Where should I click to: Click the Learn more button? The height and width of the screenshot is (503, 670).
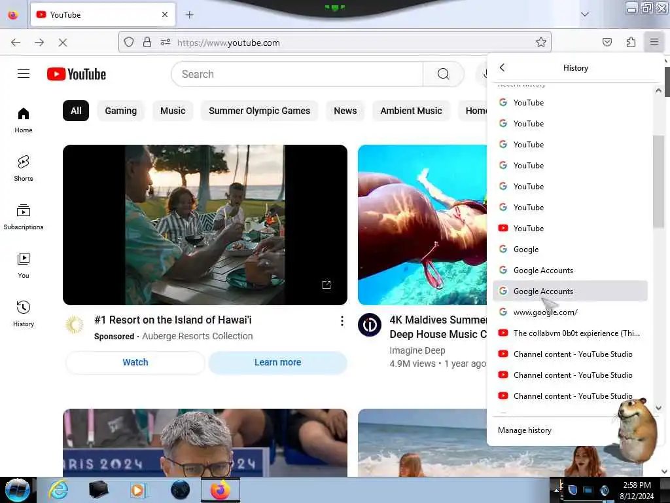277,362
